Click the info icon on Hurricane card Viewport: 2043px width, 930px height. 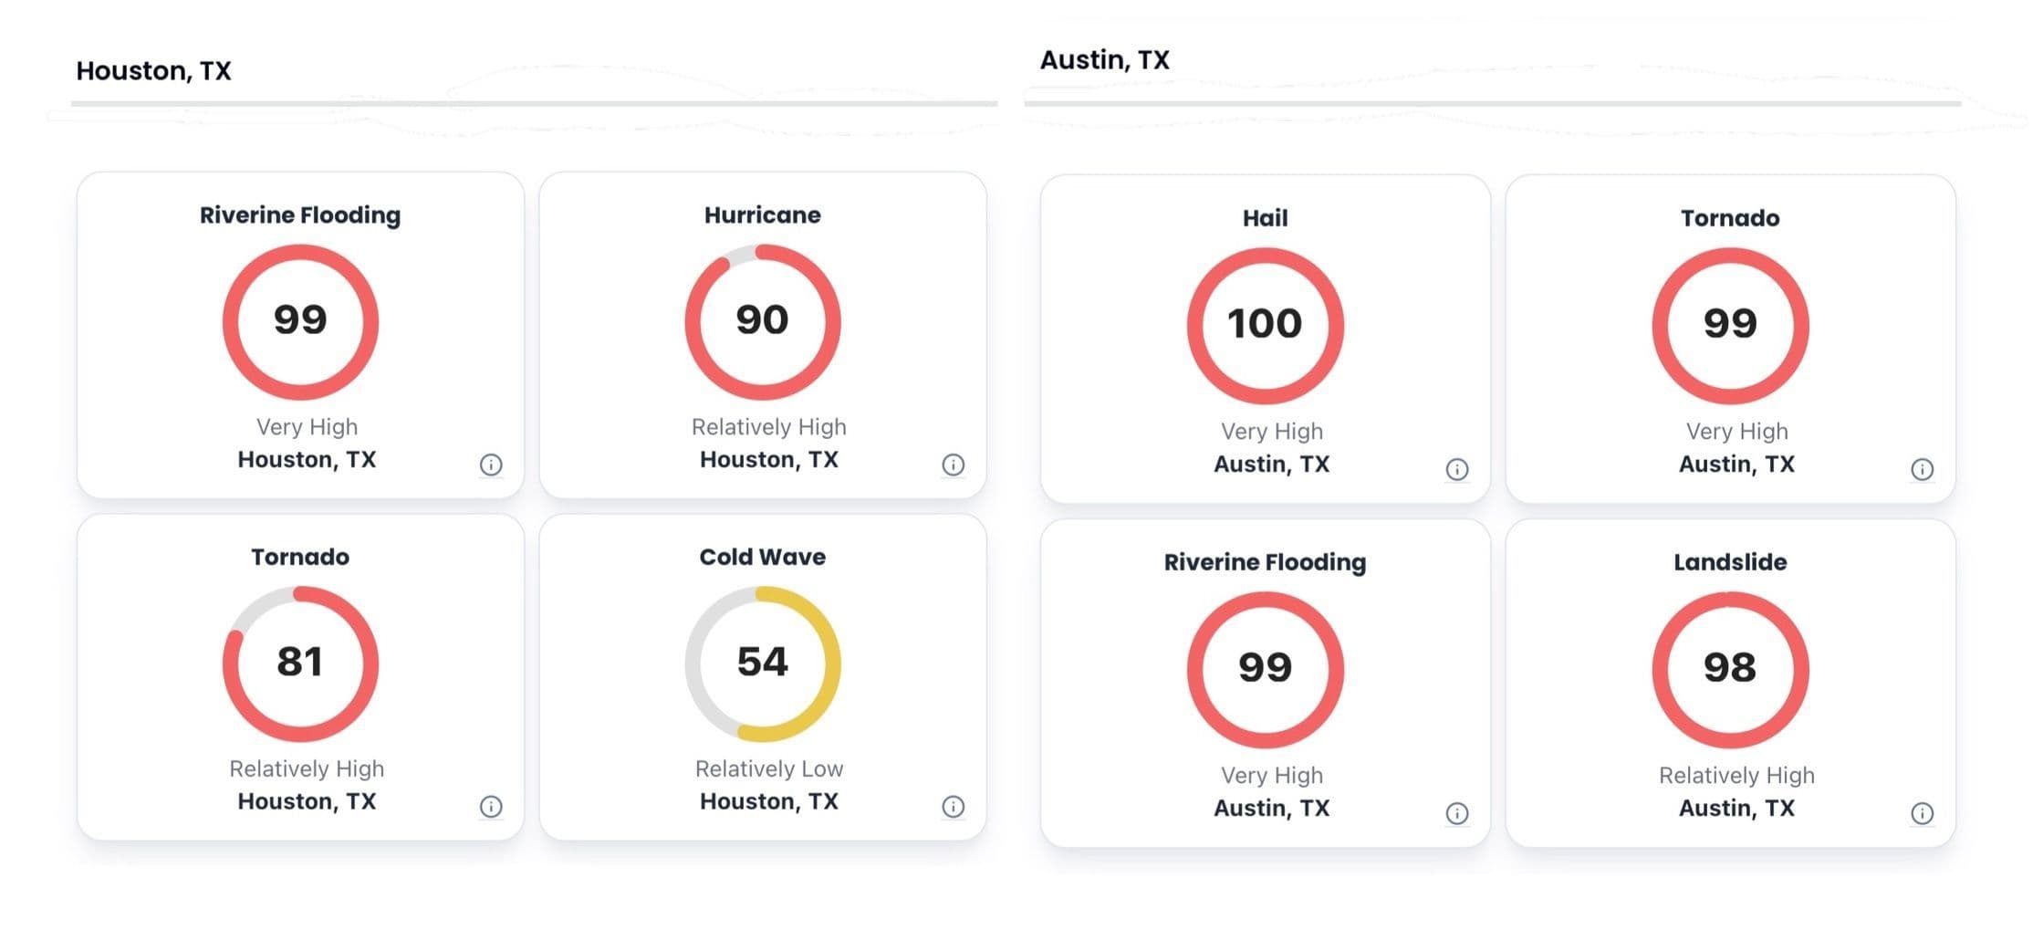coord(954,465)
